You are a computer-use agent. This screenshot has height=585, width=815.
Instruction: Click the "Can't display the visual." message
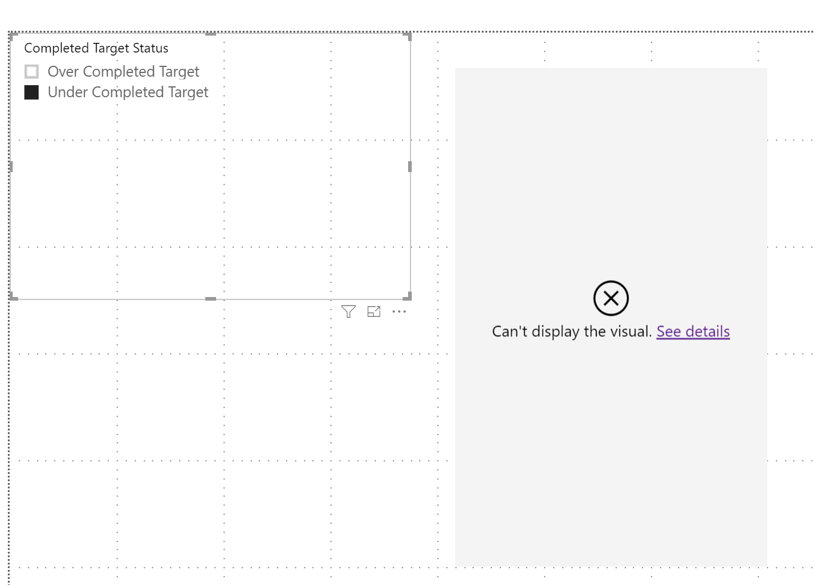[x=572, y=331]
